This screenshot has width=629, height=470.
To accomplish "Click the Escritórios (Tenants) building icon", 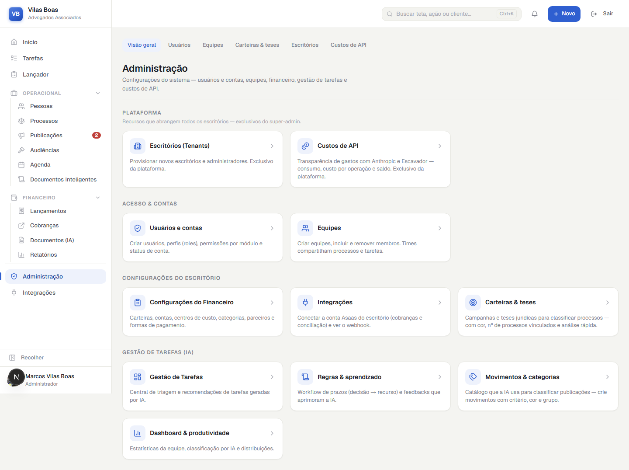I will (x=138, y=146).
